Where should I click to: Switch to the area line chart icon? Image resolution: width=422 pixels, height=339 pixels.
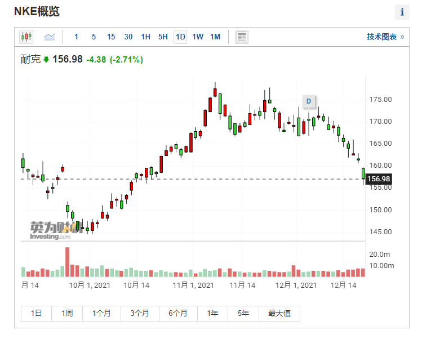coord(50,37)
